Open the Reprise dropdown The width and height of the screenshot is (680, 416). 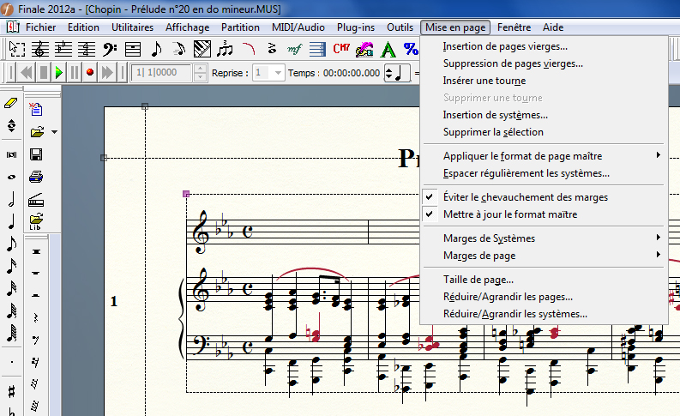(x=278, y=73)
